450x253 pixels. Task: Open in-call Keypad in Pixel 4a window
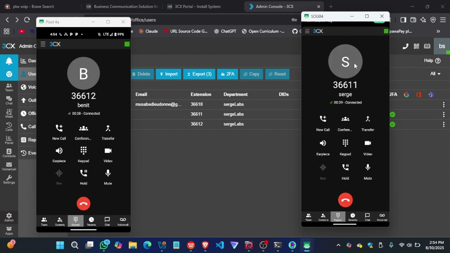[x=83, y=155]
